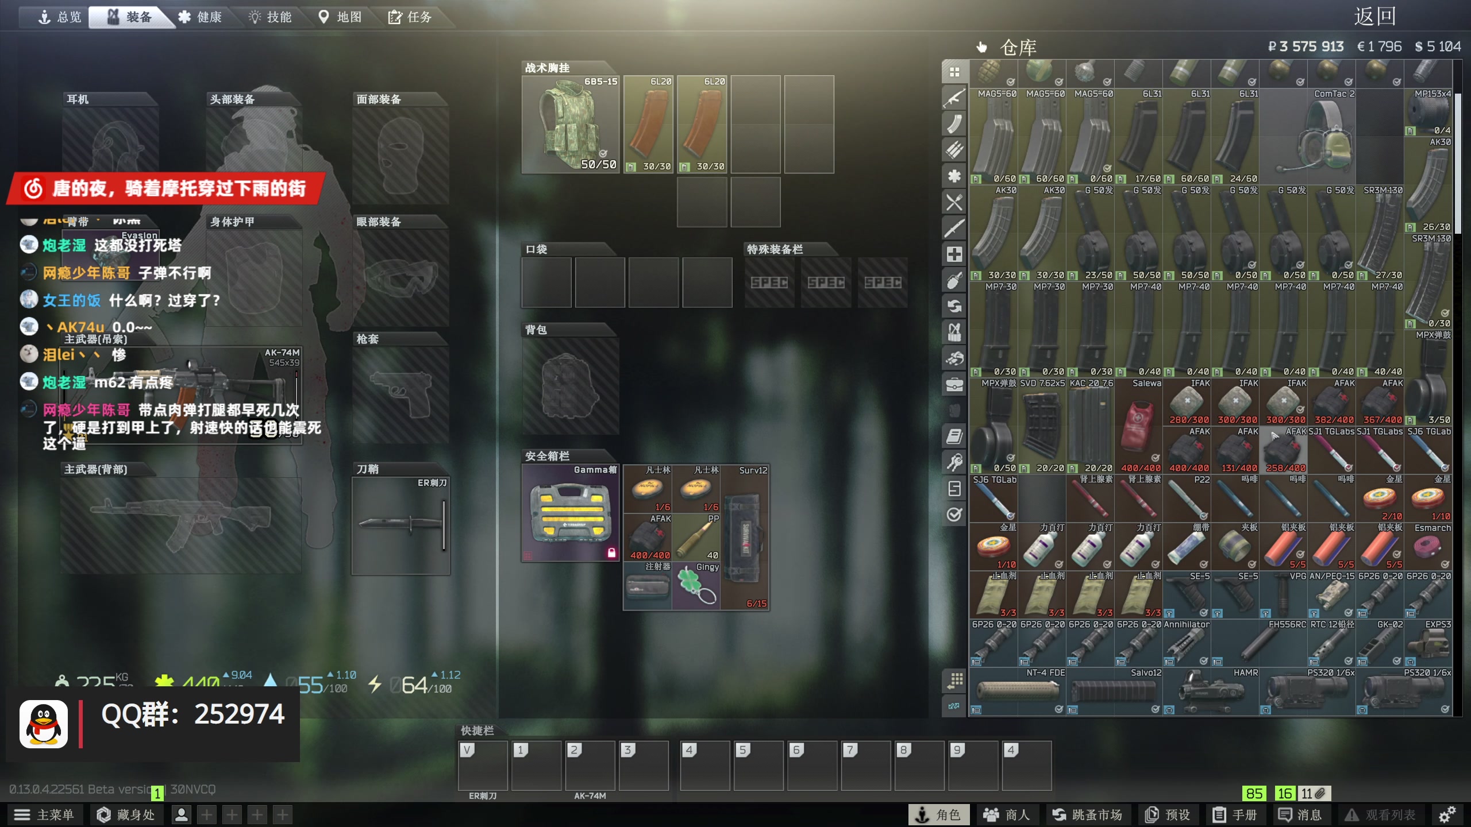The height and width of the screenshot is (827, 1471).
Task: Open the 任务 tasks tab
Action: (x=410, y=17)
